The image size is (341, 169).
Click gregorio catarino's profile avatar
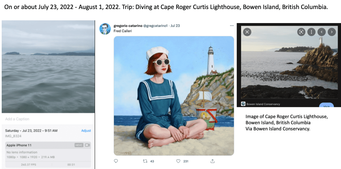tap(105, 29)
